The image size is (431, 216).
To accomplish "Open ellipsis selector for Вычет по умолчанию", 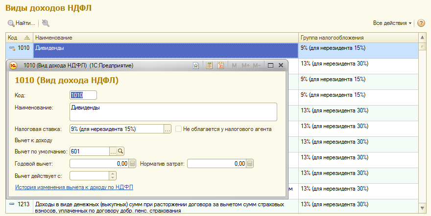I will pos(113,151).
